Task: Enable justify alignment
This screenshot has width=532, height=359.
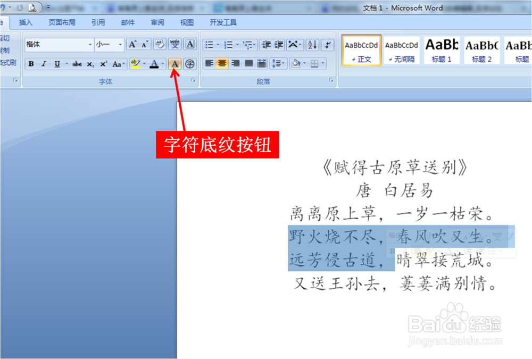Action: 248,63
